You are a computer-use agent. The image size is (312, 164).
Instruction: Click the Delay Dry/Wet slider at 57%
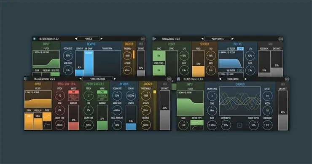tap(277, 64)
